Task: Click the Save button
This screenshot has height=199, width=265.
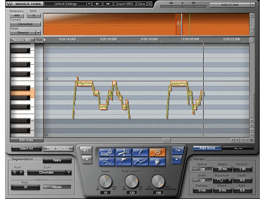Action: [141, 4]
